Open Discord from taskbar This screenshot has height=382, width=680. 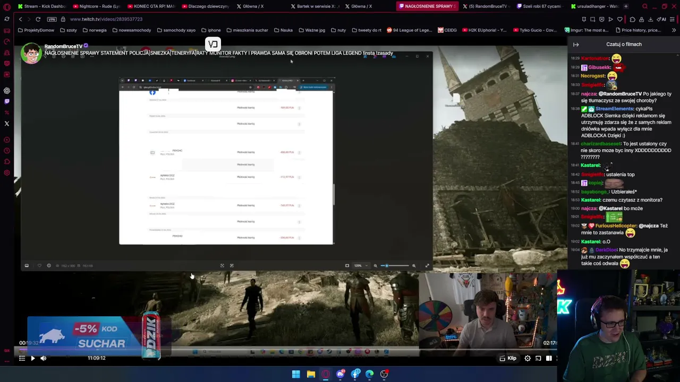point(341,375)
